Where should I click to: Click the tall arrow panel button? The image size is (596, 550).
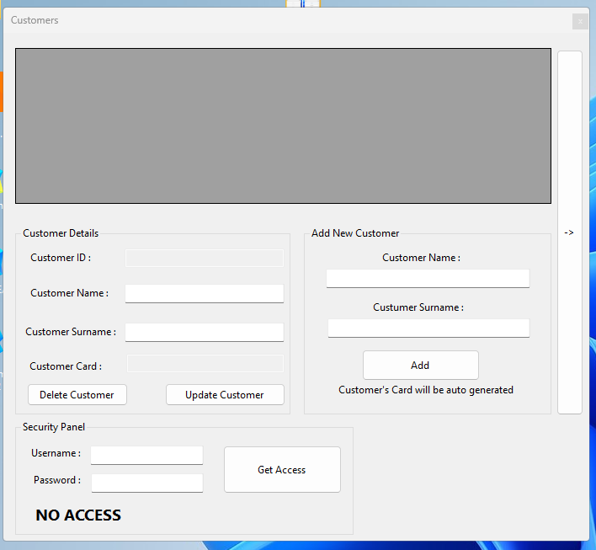point(569,232)
